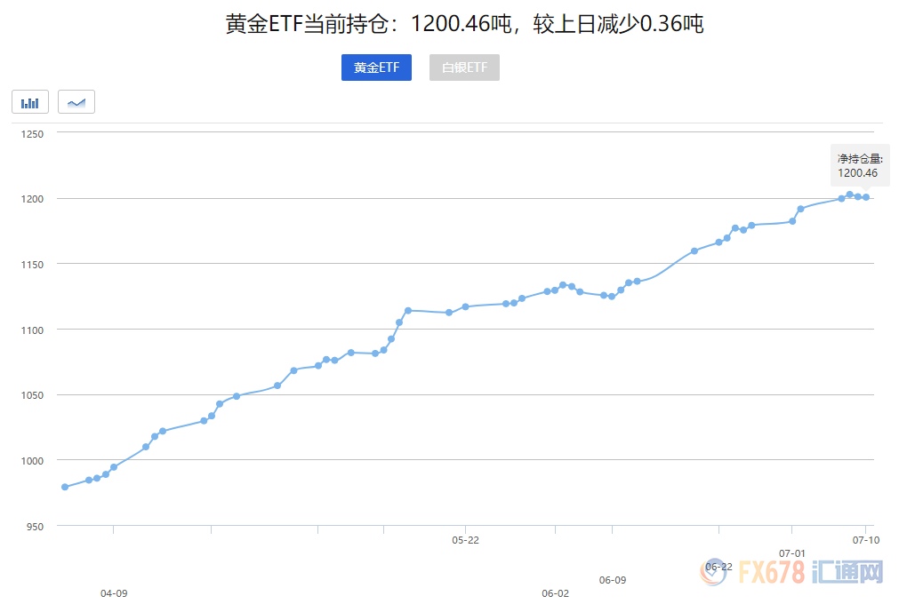Screen dimensions: 899x604
Task: Click the first data point on the trend line
Action: 63,487
